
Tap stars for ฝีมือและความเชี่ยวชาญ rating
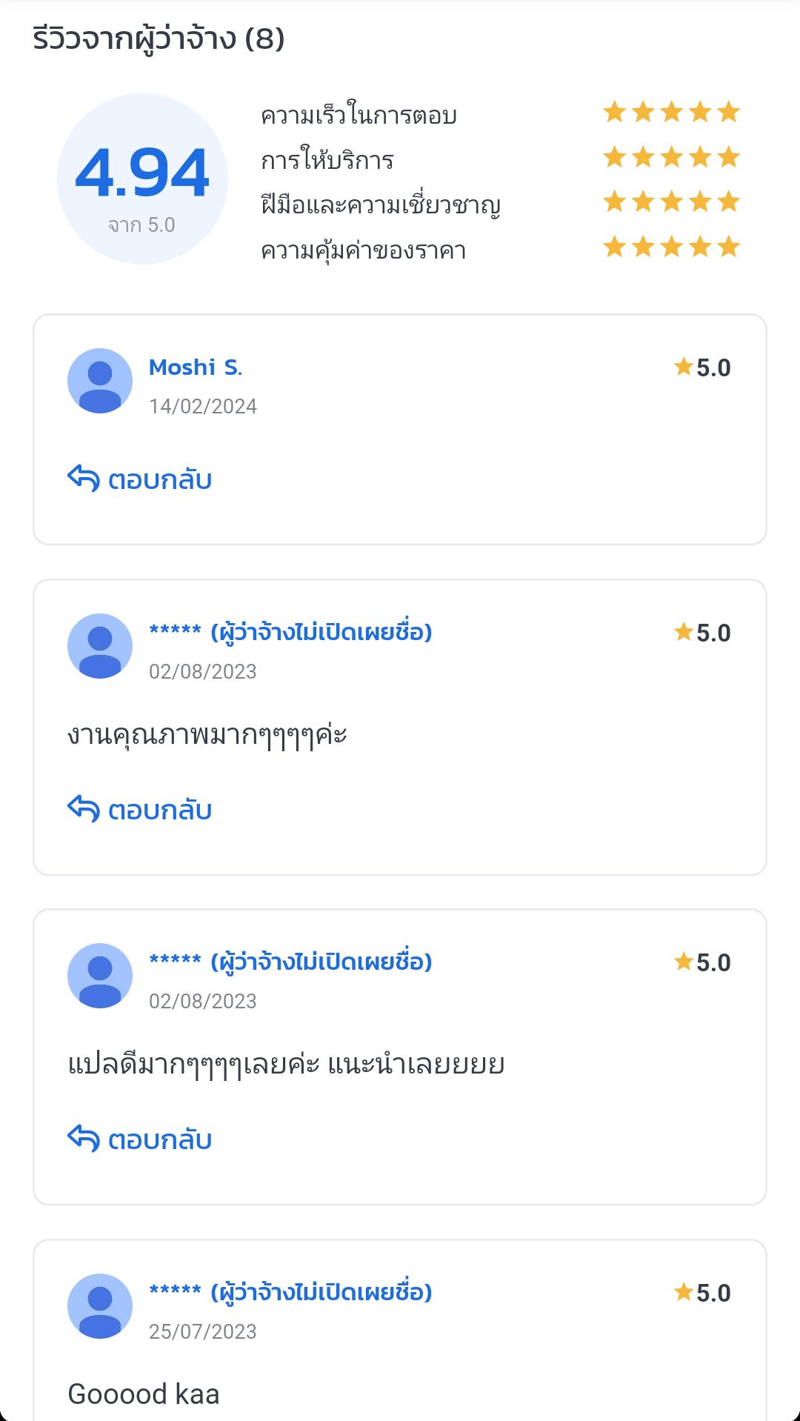click(x=672, y=202)
